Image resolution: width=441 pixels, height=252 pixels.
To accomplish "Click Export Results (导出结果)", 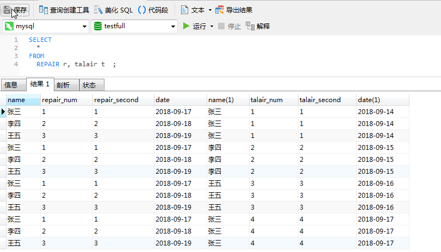I will pyautogui.click(x=234, y=10).
